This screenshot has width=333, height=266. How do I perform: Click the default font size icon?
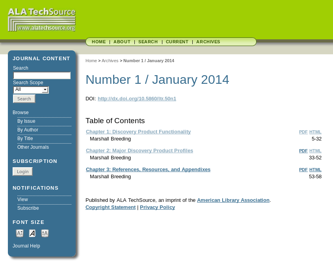(x=32, y=233)
